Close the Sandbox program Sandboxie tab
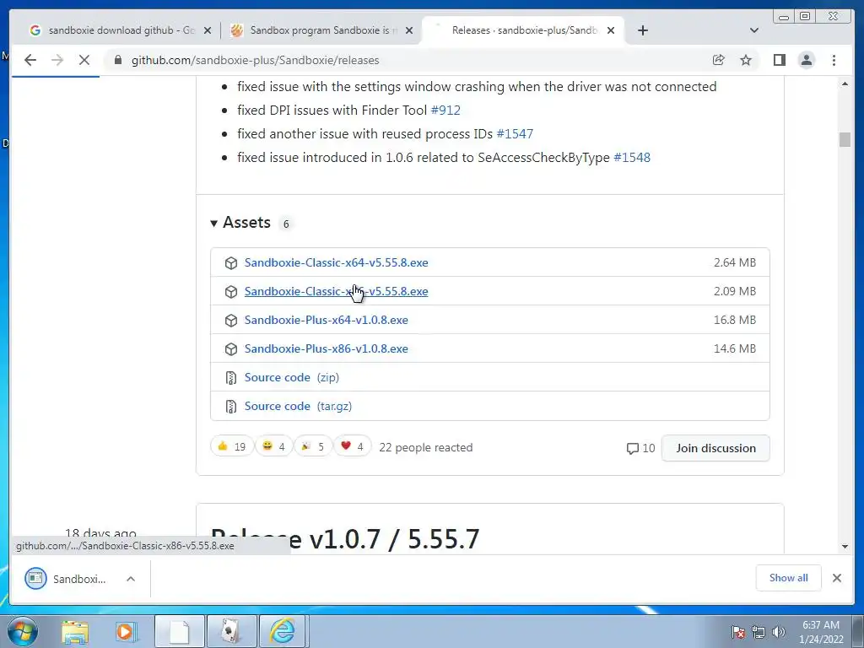The height and width of the screenshot is (648, 864). pos(409,30)
